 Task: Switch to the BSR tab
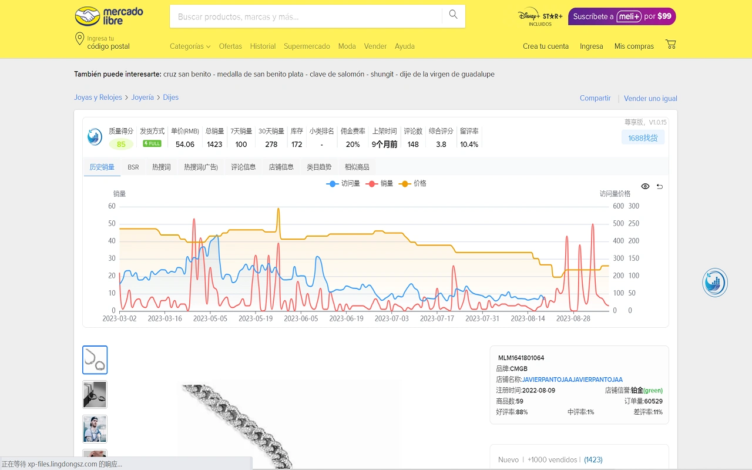133,167
